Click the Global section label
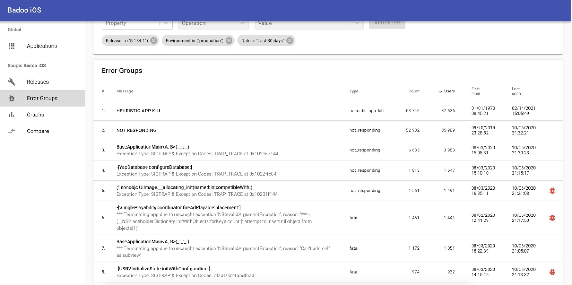 tap(14, 30)
